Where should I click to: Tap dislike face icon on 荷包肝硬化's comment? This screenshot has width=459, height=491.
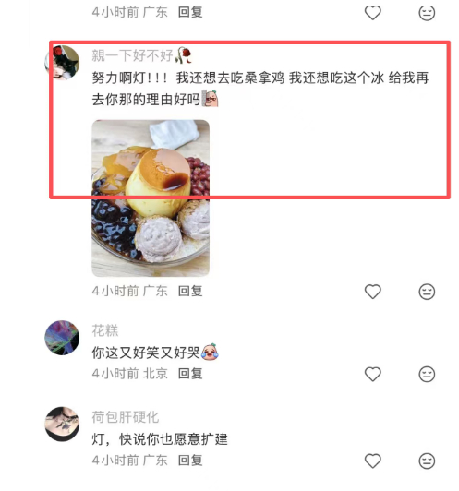click(x=427, y=461)
